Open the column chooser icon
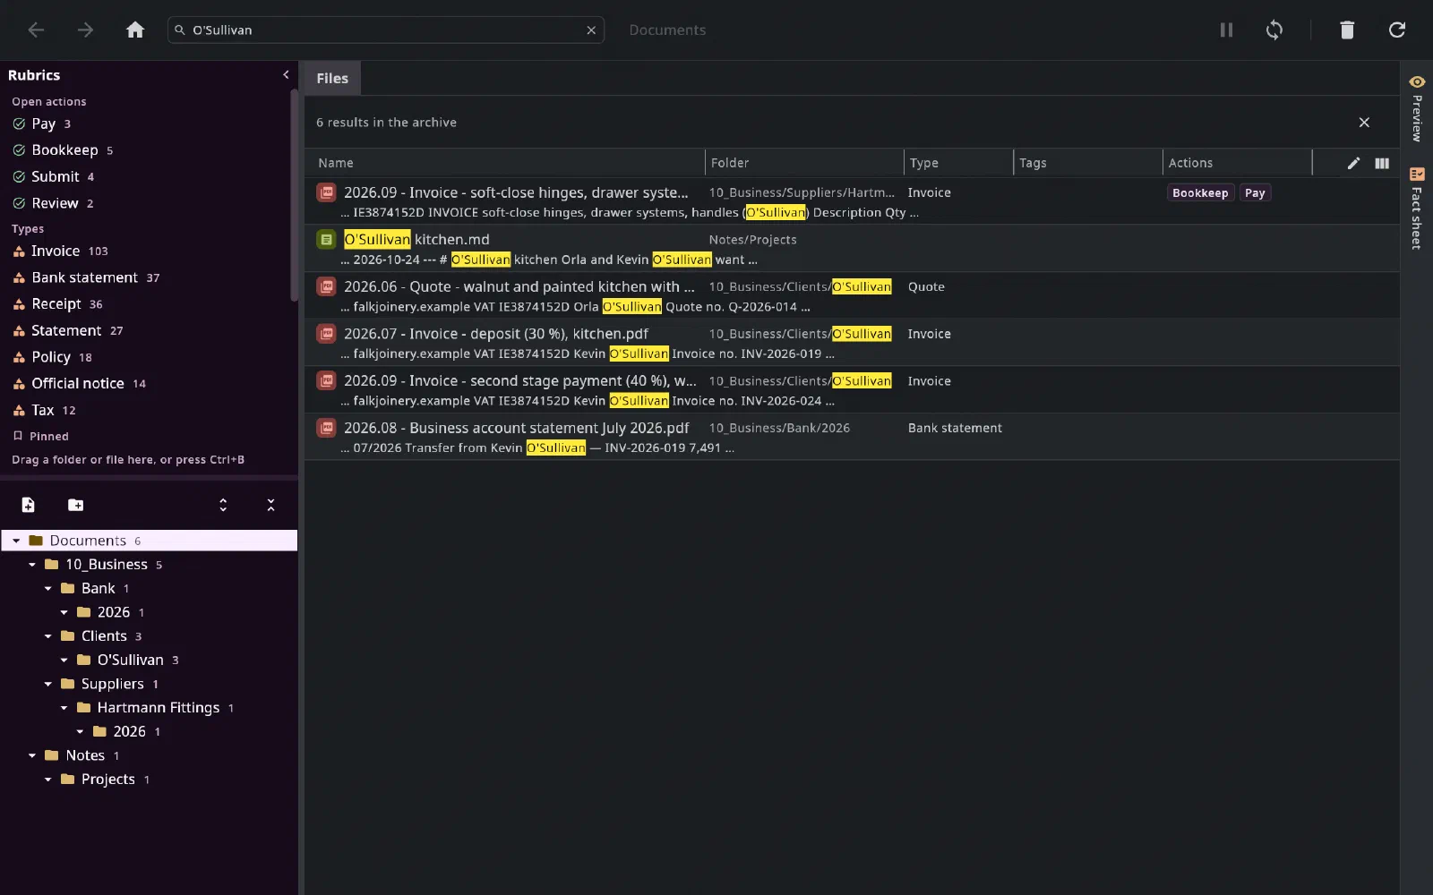Viewport: 1433px width, 895px height. pyautogui.click(x=1382, y=163)
